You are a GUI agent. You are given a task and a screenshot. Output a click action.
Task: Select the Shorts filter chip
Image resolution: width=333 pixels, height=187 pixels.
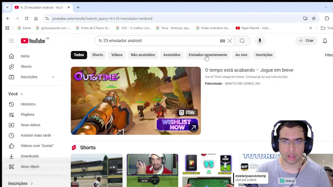coord(98,55)
